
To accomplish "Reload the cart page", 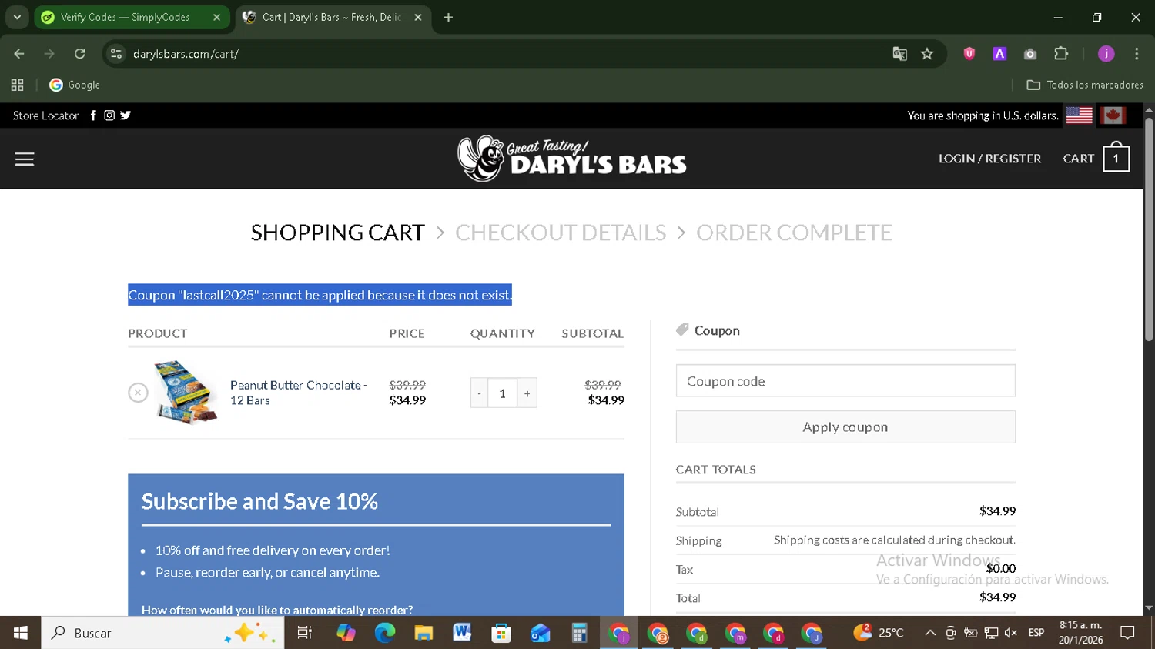I will [80, 54].
